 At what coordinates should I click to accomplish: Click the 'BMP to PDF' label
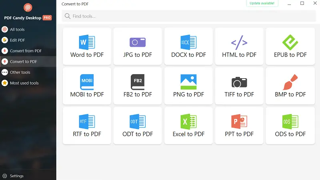tap(290, 95)
